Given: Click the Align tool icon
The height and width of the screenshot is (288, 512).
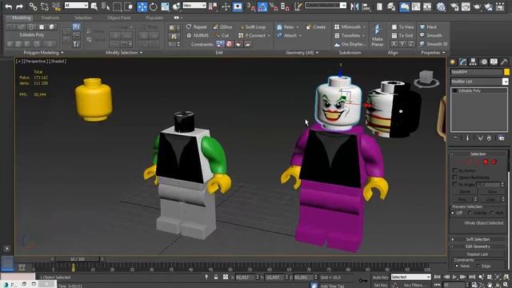Looking at the screenshot, I should (x=366, y=6).
